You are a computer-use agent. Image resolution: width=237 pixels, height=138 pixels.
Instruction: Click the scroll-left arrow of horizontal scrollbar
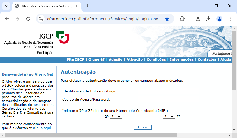point(3,135)
